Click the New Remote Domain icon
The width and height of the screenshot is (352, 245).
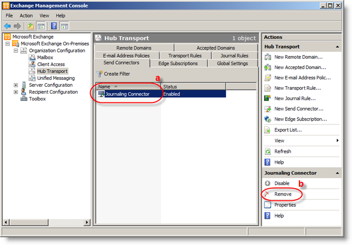pyautogui.click(x=267, y=57)
